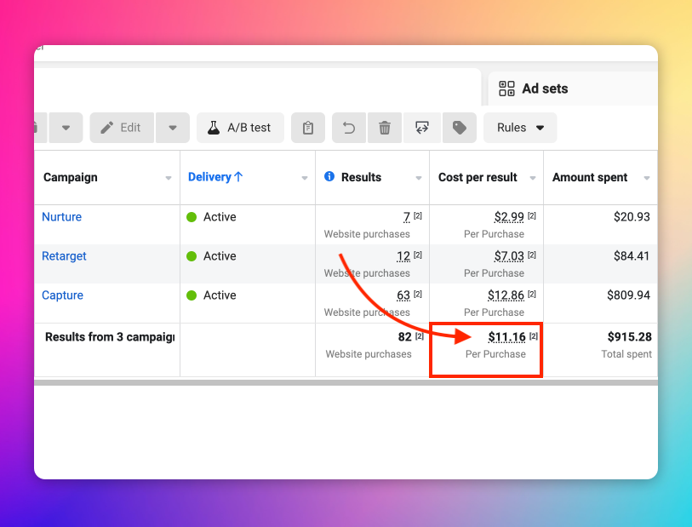Click the A/B test flask icon
Image resolution: width=692 pixels, height=527 pixels.
point(214,128)
